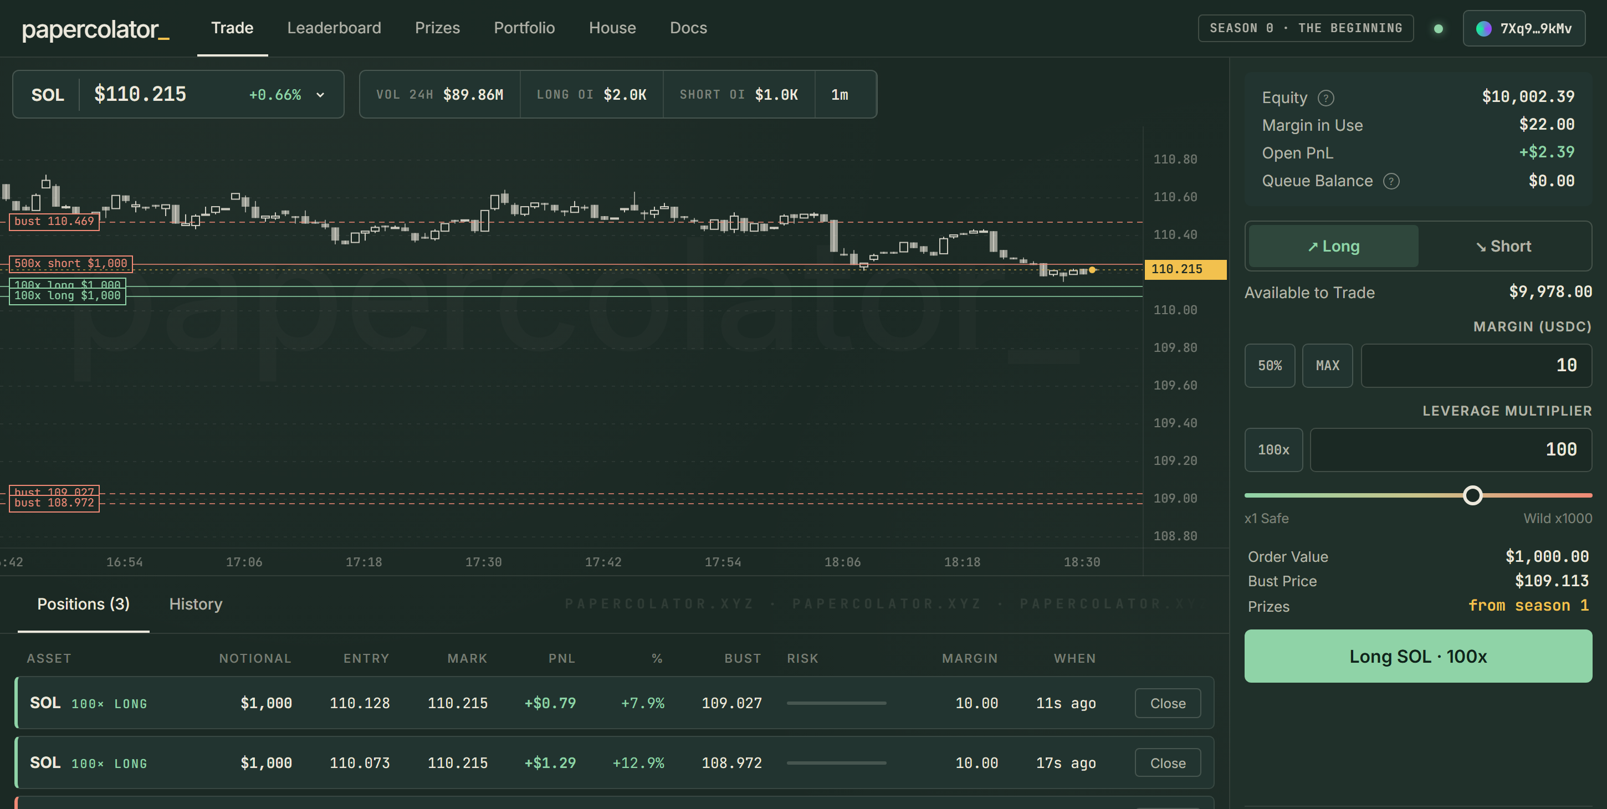This screenshot has height=809, width=1607.
Task: Go to the Leaderboard page
Action: 334,28
